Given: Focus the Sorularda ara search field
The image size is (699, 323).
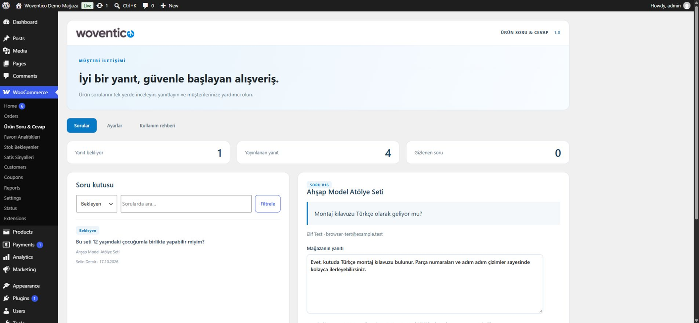Looking at the screenshot, I should click(186, 204).
